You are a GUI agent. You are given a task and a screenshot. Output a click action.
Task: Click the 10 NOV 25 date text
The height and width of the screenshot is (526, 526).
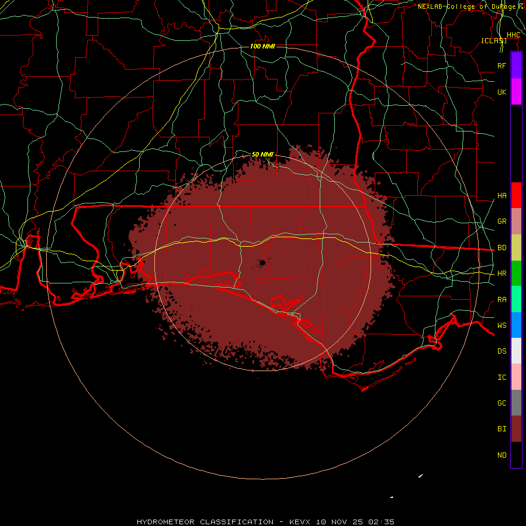[x=340, y=522]
